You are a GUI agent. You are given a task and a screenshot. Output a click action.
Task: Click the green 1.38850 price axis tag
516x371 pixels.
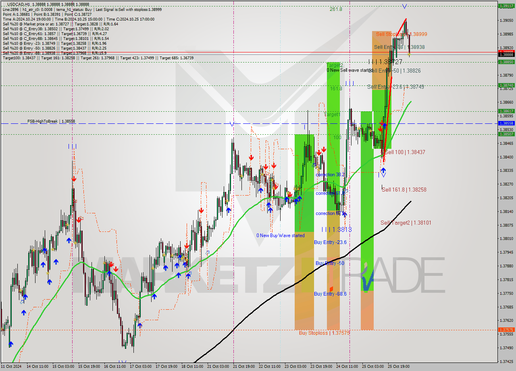tap(506, 62)
